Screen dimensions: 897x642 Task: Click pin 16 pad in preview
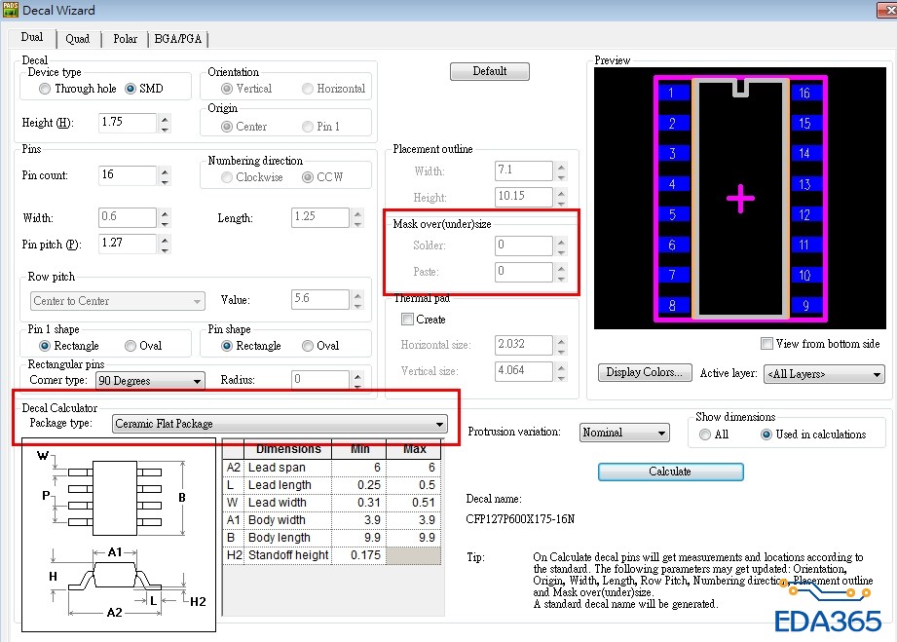(x=804, y=94)
